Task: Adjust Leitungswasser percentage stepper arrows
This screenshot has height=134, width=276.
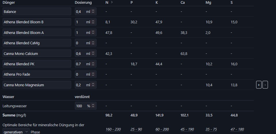Action: 93,106
